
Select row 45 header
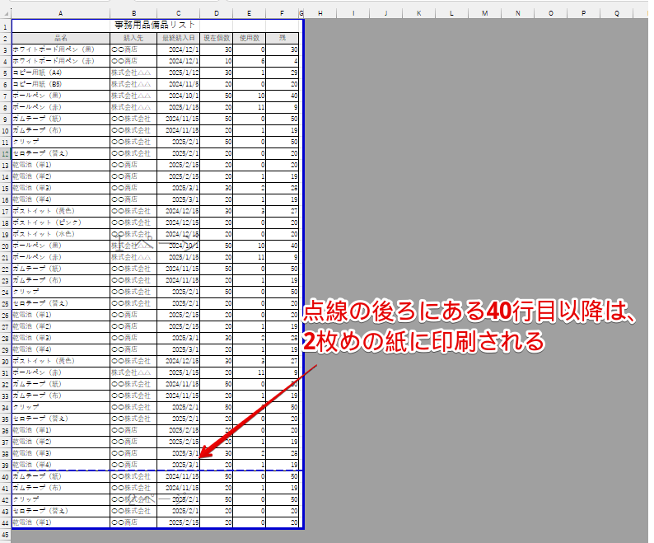[x=6, y=534]
